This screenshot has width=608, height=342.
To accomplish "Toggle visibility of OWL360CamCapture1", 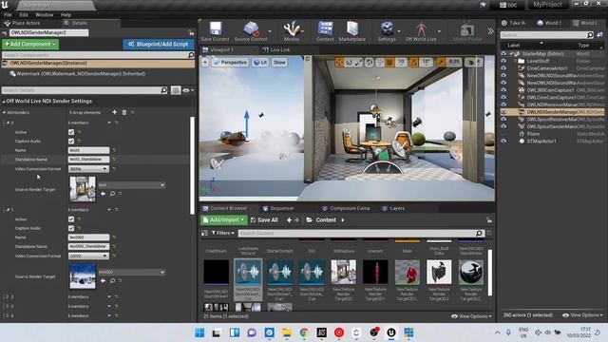I will point(503,90).
